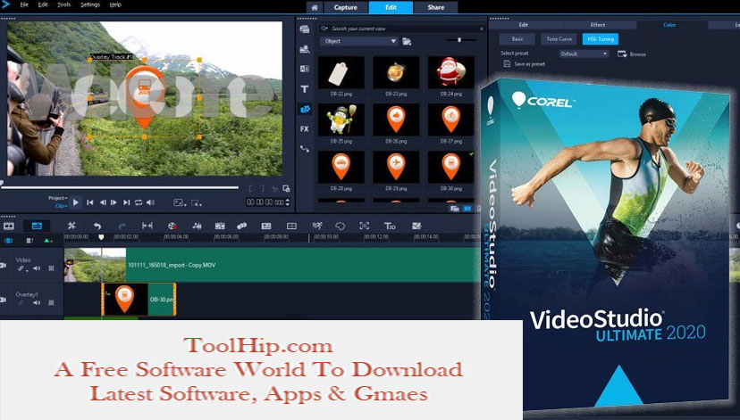
Task: Open the Edit menu in menu bar
Action: pyautogui.click(x=43, y=4)
